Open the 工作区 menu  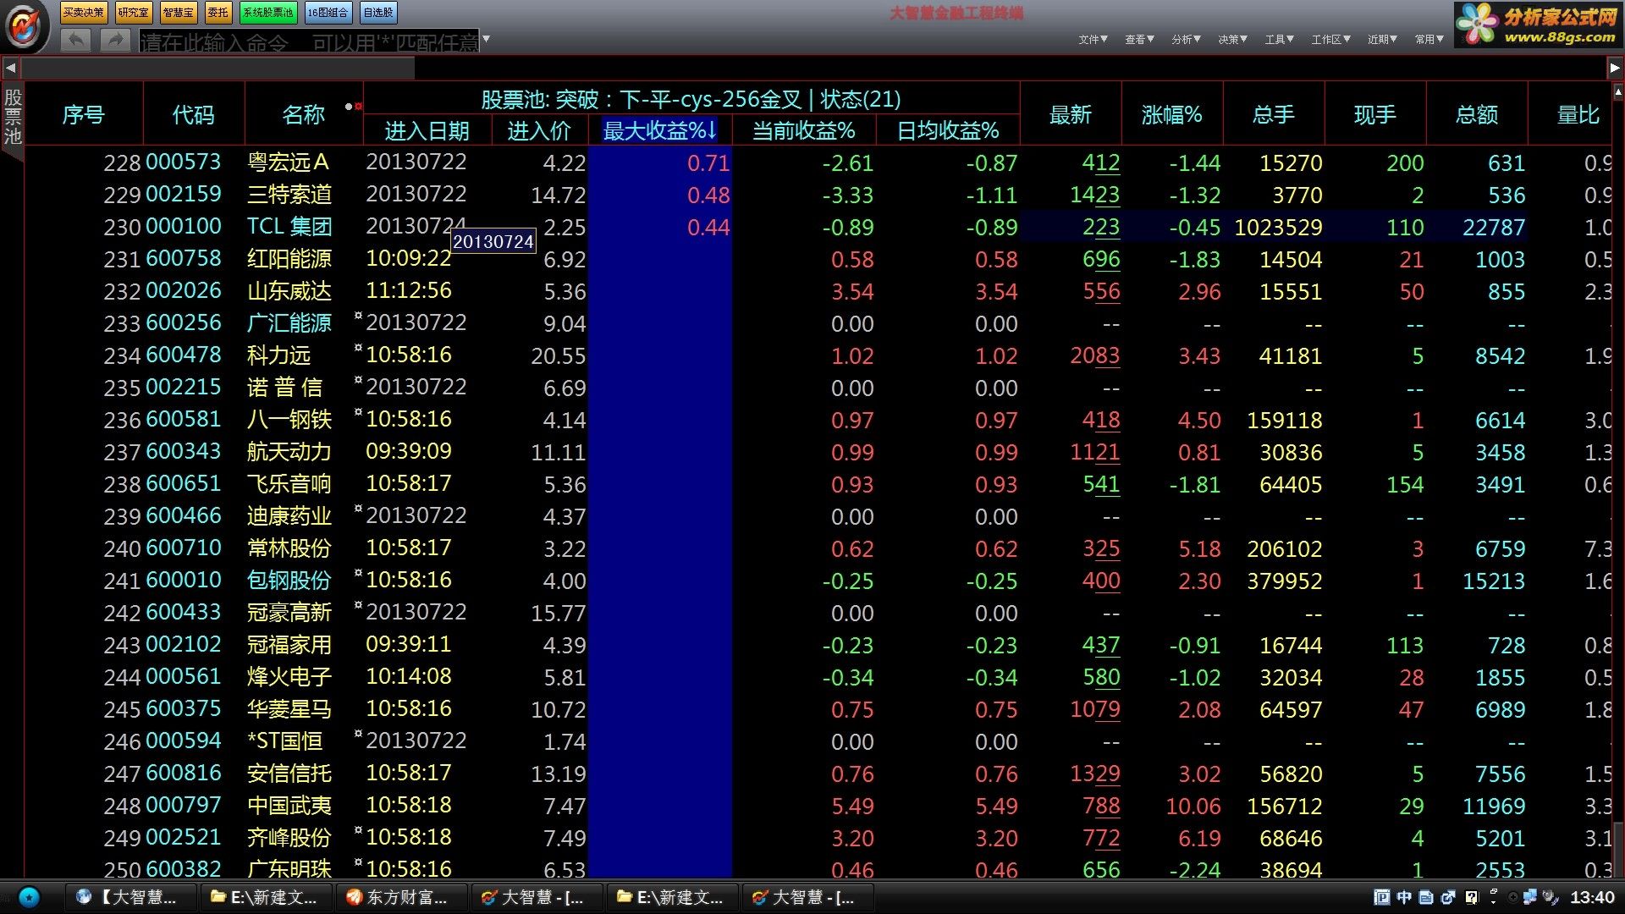tap(1331, 39)
